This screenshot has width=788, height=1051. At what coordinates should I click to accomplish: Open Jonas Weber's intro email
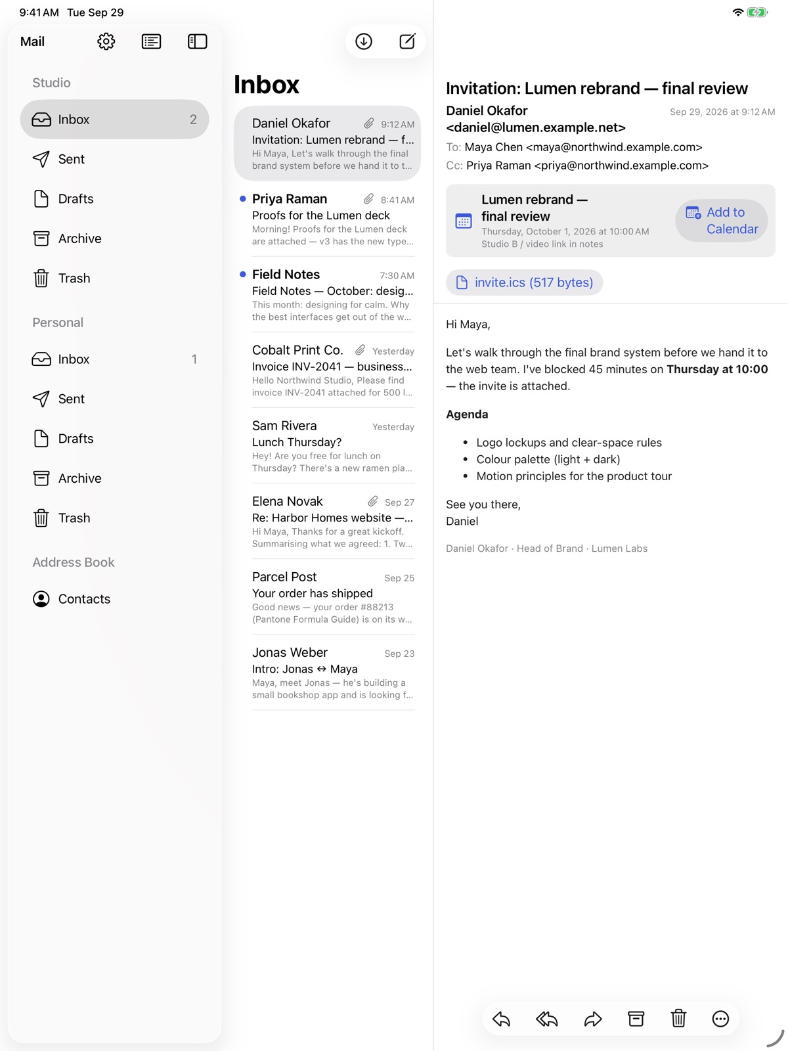pos(327,673)
